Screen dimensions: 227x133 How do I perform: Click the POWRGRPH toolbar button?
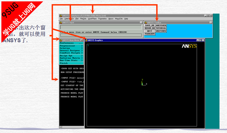tap(150, 34)
